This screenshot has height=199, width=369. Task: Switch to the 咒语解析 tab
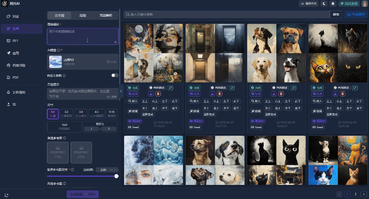106,15
